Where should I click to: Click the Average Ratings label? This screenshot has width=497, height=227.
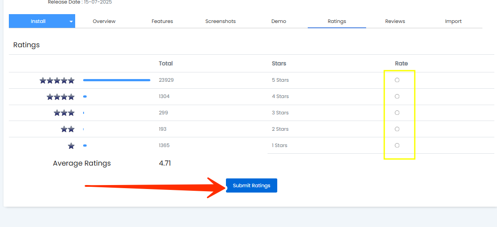(x=82, y=163)
